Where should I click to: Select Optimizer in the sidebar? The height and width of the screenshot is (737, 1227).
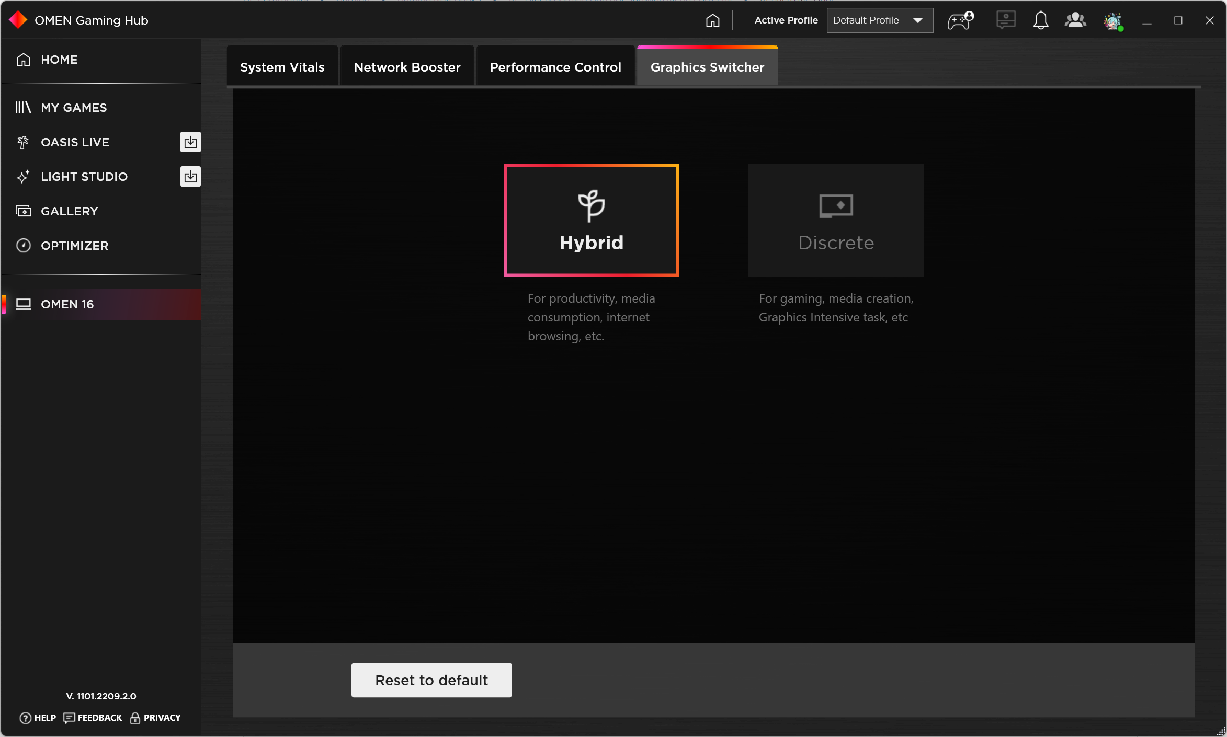23,245
